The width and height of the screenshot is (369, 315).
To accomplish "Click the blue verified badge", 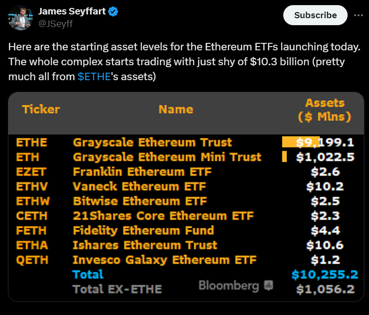I will click(x=113, y=12).
